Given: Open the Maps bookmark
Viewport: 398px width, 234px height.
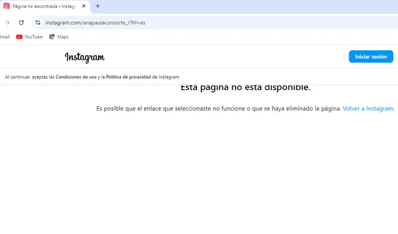Looking at the screenshot, I should pyautogui.click(x=59, y=37).
